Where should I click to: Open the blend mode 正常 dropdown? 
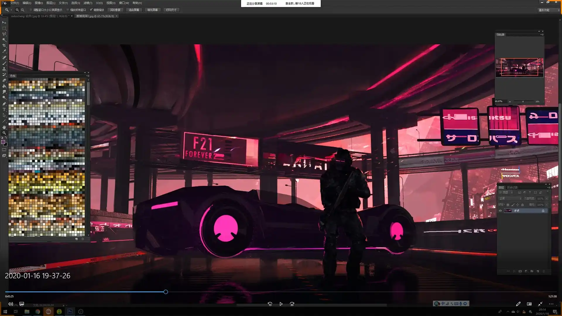[510, 198]
